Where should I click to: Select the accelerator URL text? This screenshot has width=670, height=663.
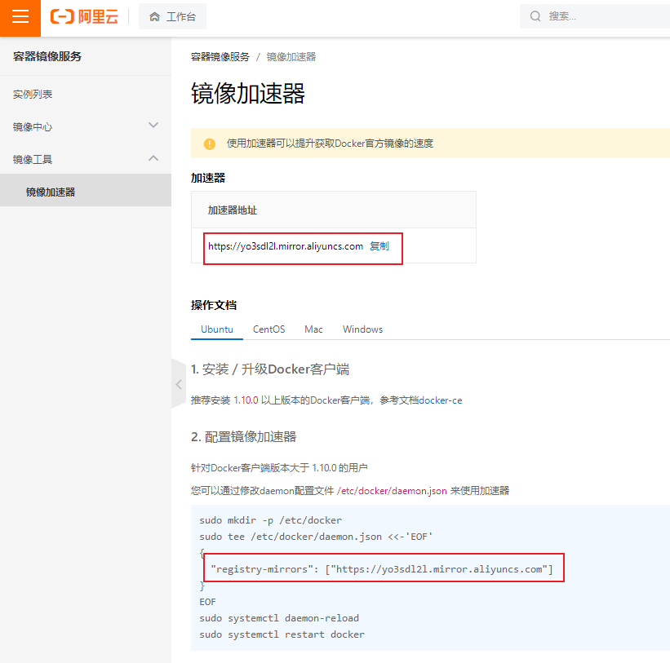point(286,246)
